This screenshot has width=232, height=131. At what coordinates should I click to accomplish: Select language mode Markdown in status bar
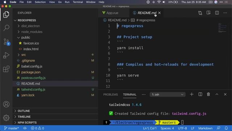(206, 128)
